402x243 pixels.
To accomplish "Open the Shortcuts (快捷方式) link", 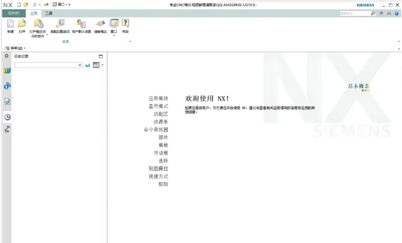I will tap(158, 176).
